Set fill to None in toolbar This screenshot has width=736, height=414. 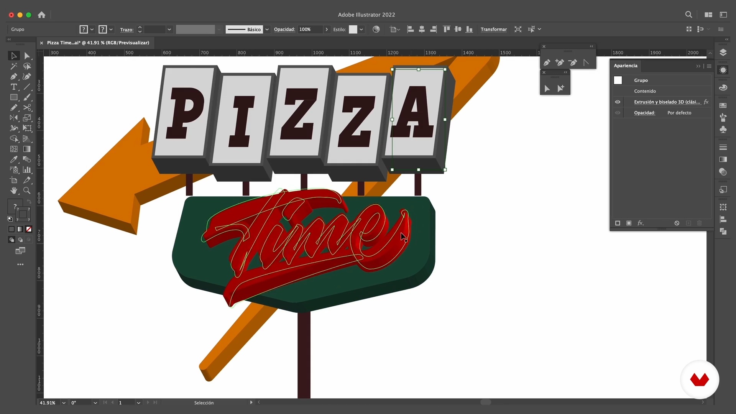(x=29, y=229)
